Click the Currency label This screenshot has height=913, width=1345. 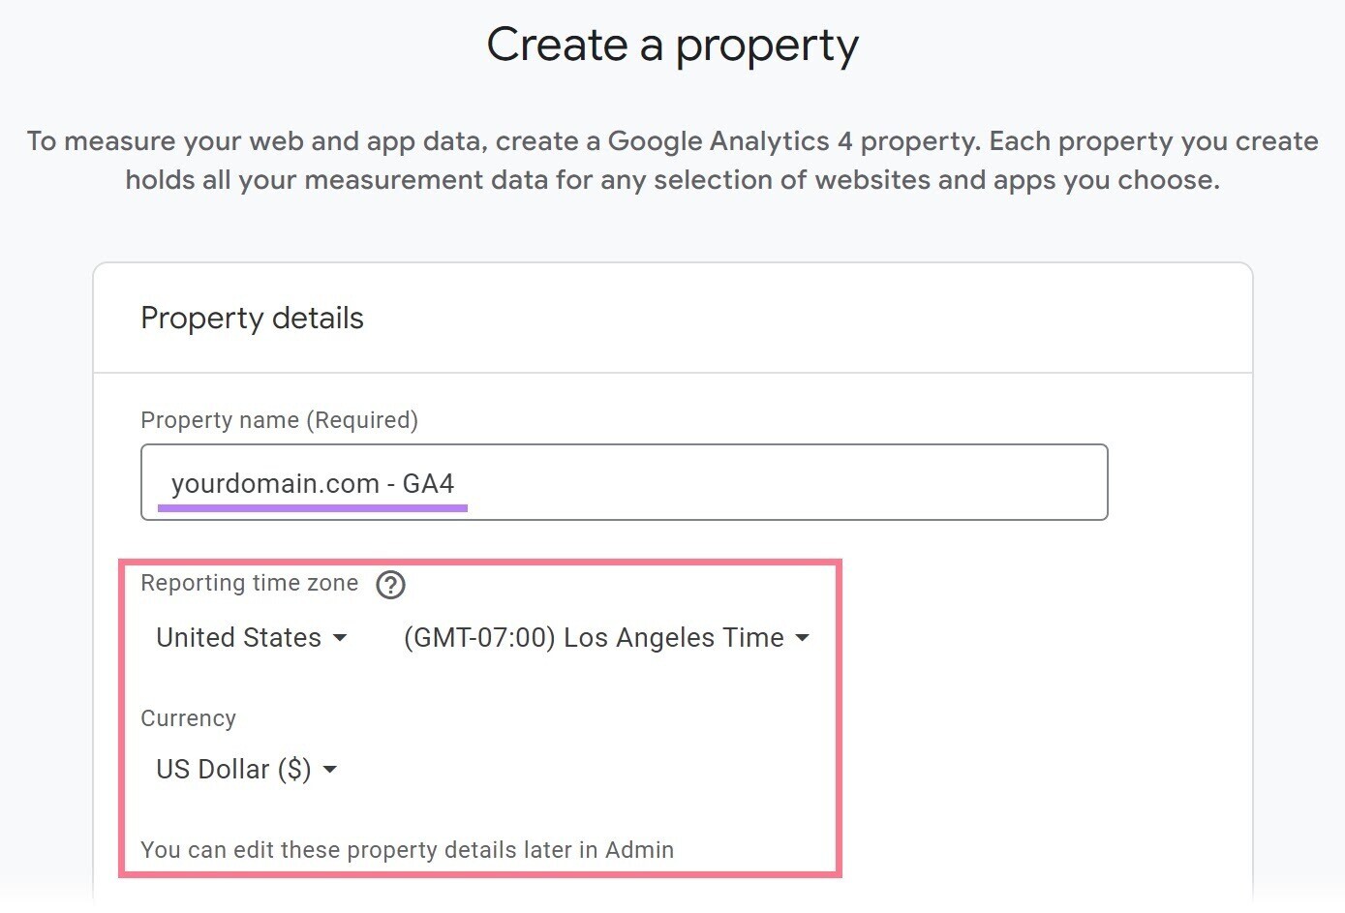tap(188, 717)
